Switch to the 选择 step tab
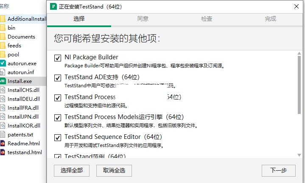The height and width of the screenshot is (183, 305). [79, 19]
